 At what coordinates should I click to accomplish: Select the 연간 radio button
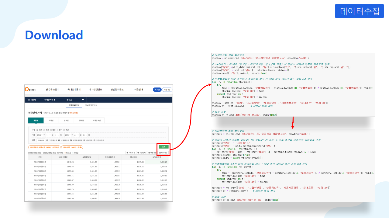[x=64, y=130]
